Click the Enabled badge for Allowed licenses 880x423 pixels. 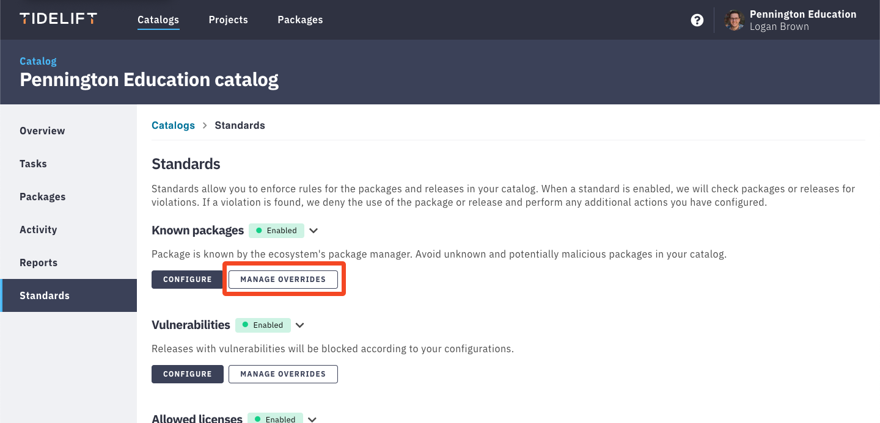click(x=275, y=419)
